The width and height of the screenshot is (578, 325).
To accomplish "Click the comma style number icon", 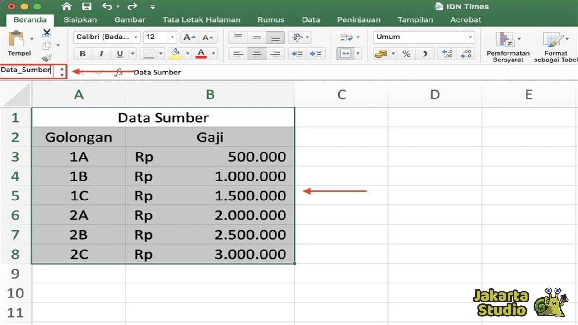I will [x=424, y=54].
